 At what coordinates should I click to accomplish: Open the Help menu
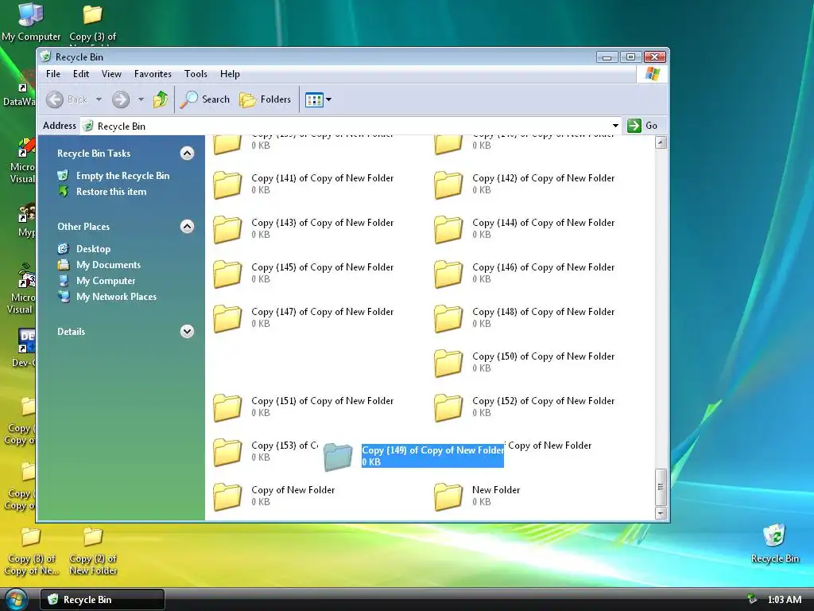tap(230, 74)
